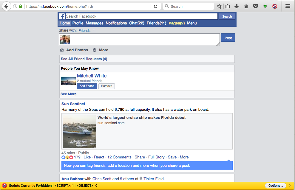Go back with the browser back arrow
The image size is (295, 190).
[x=6, y=6]
